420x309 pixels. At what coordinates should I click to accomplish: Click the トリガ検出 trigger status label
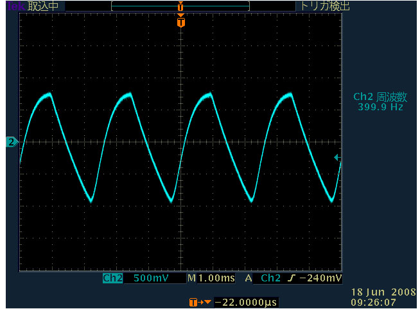click(323, 6)
